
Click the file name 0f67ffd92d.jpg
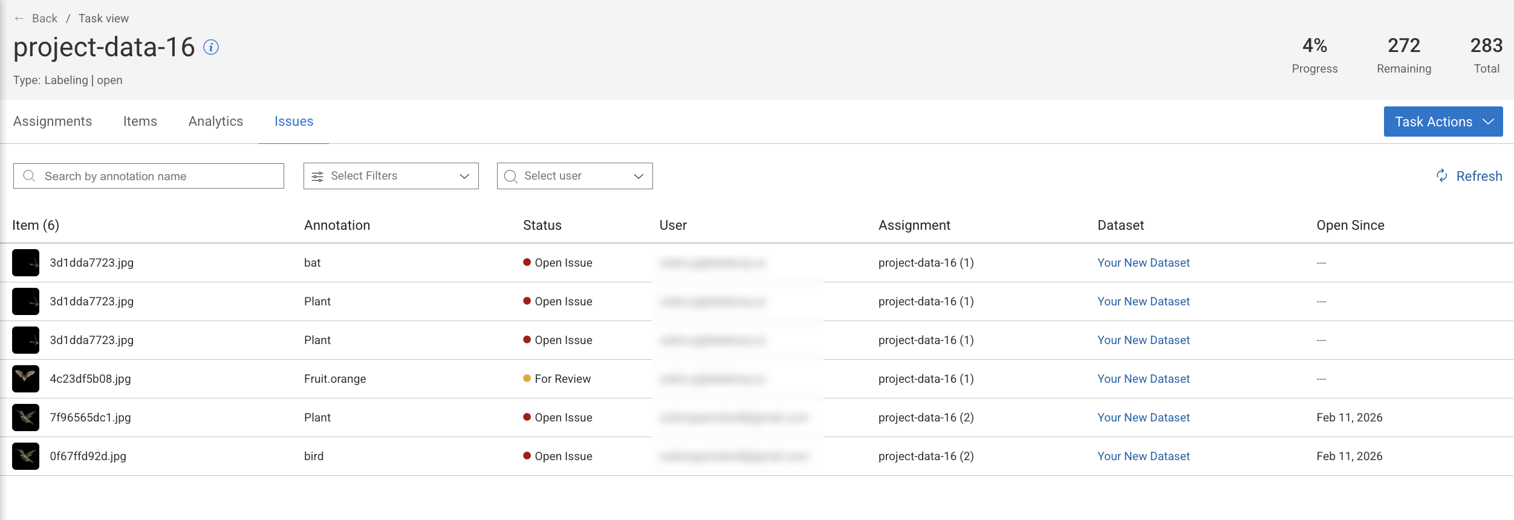[x=88, y=457]
